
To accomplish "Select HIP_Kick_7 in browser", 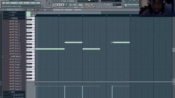I will [x=17, y=56].
